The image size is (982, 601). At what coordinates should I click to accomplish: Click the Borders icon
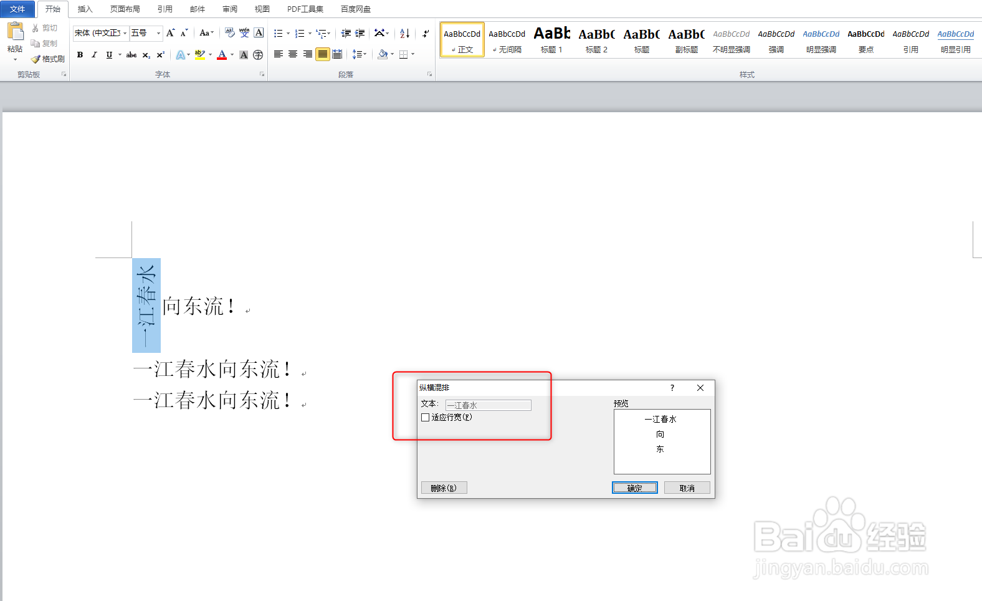403,54
